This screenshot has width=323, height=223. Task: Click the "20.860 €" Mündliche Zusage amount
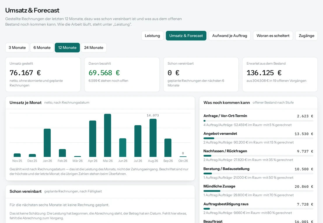304,187
